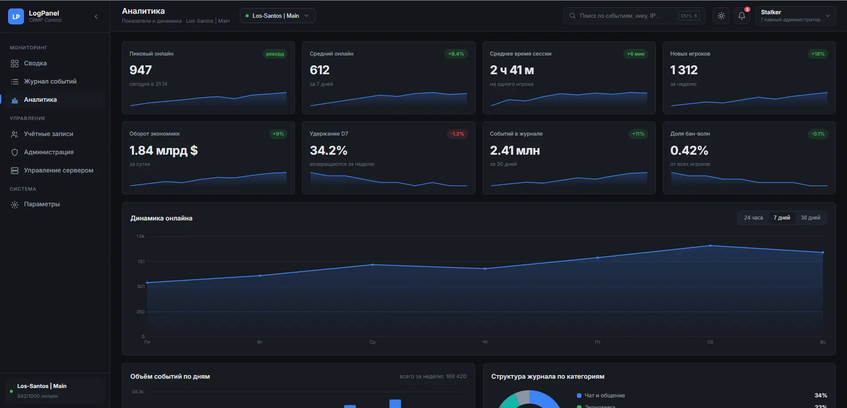The height and width of the screenshot is (408, 847).
Task: Click the Чт data point on online chart
Action: [x=485, y=269]
